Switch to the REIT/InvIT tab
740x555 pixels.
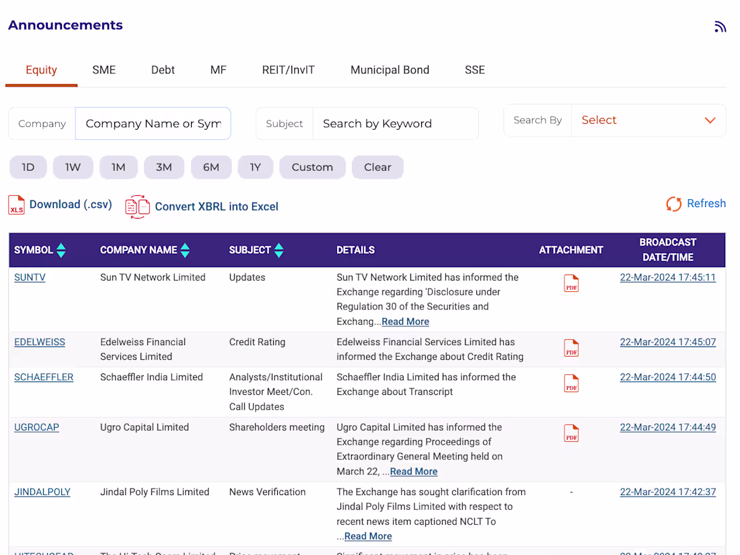288,71
